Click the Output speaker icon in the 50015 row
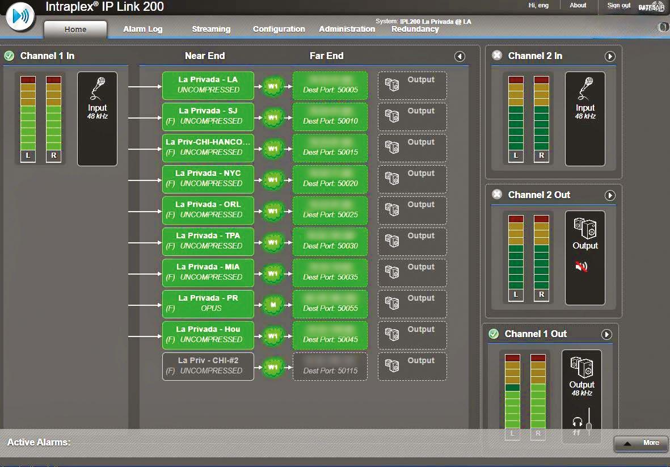 [392, 147]
